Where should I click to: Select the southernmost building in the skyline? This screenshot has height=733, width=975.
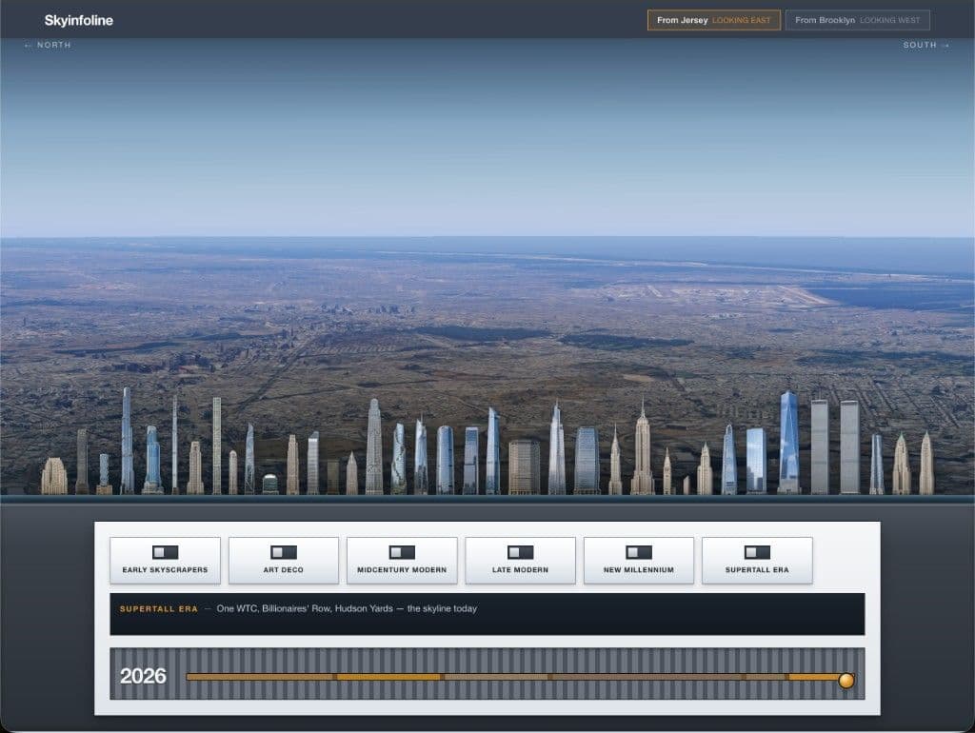click(x=926, y=464)
